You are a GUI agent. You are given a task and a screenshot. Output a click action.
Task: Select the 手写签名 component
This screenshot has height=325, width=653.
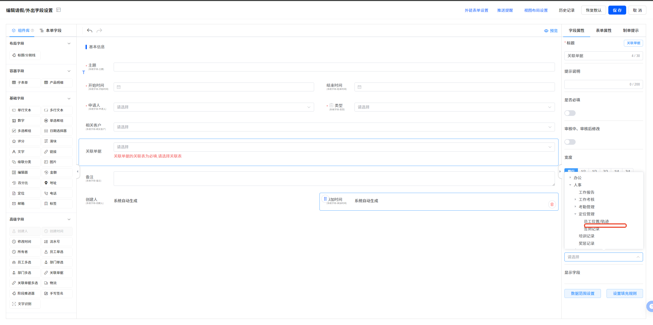pyautogui.click(x=57, y=294)
